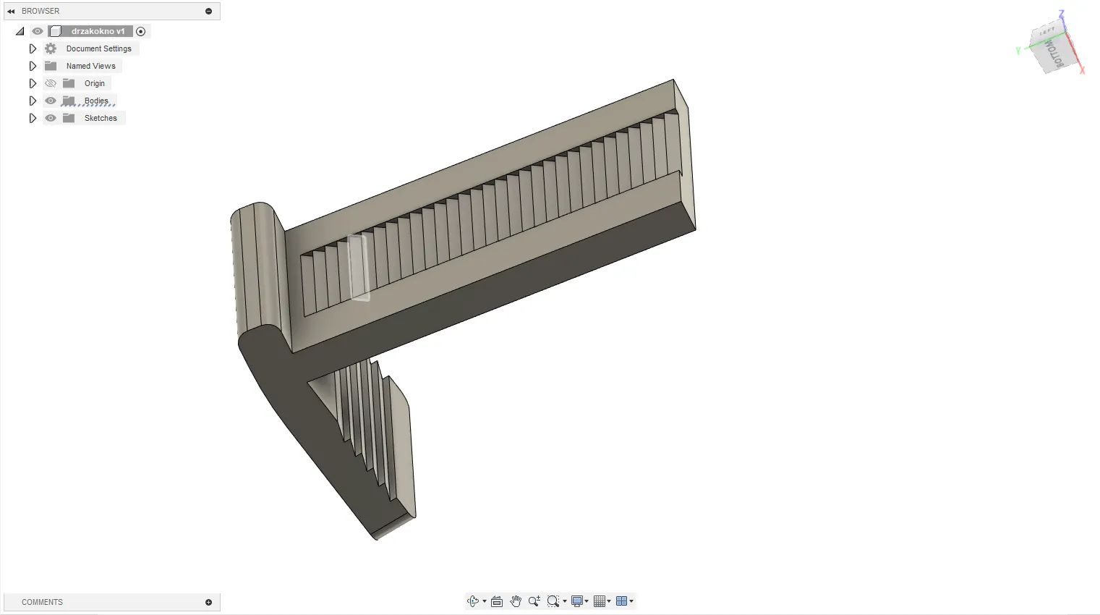This screenshot has height=615, width=1100.
Task: Click the Named Views folder icon
Action: point(51,66)
